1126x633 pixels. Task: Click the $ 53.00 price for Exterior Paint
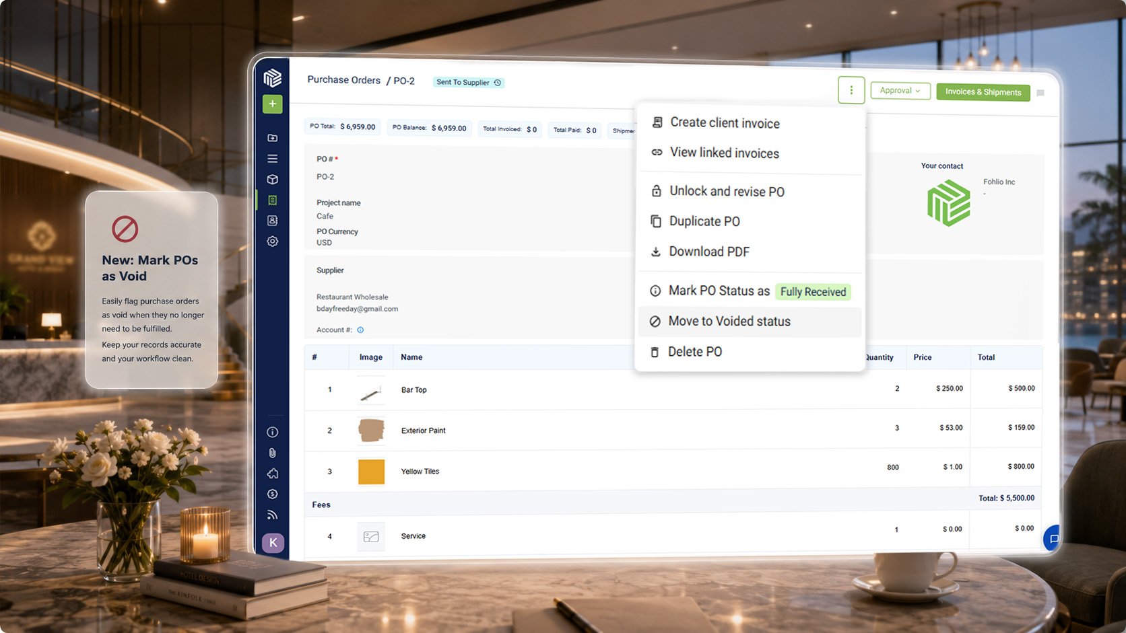click(x=951, y=428)
